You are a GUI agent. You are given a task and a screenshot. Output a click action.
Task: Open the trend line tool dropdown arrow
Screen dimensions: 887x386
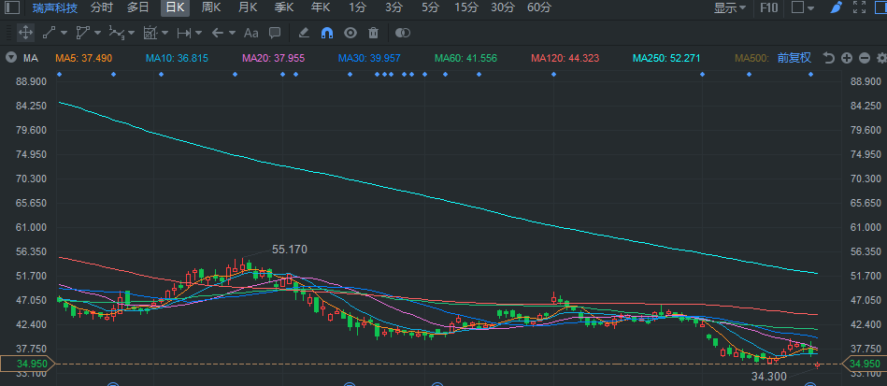[x=64, y=33]
